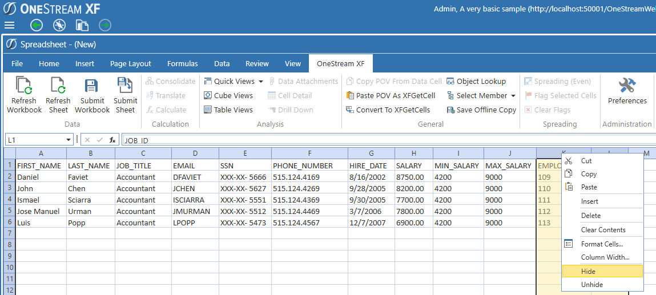This screenshot has width=656, height=295.
Task: Expand the Quick Views dropdown
Action: [x=261, y=82]
